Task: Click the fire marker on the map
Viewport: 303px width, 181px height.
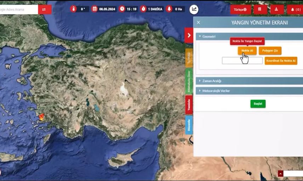Action: pos(41,117)
